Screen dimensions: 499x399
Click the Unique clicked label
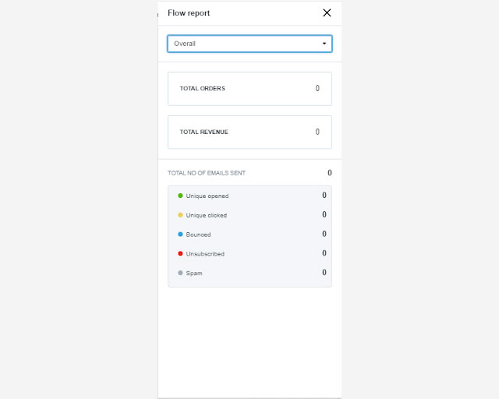pyautogui.click(x=207, y=215)
